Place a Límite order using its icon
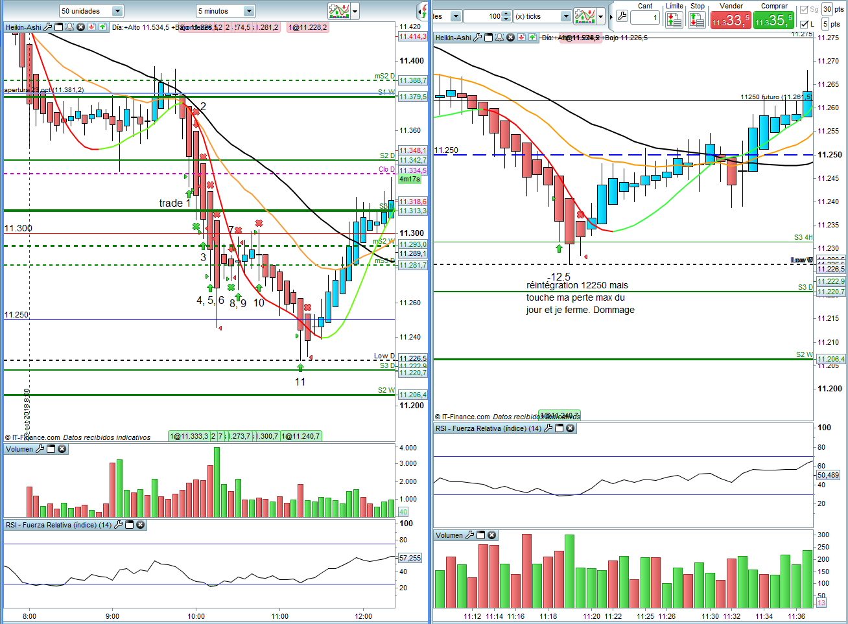 tap(674, 20)
